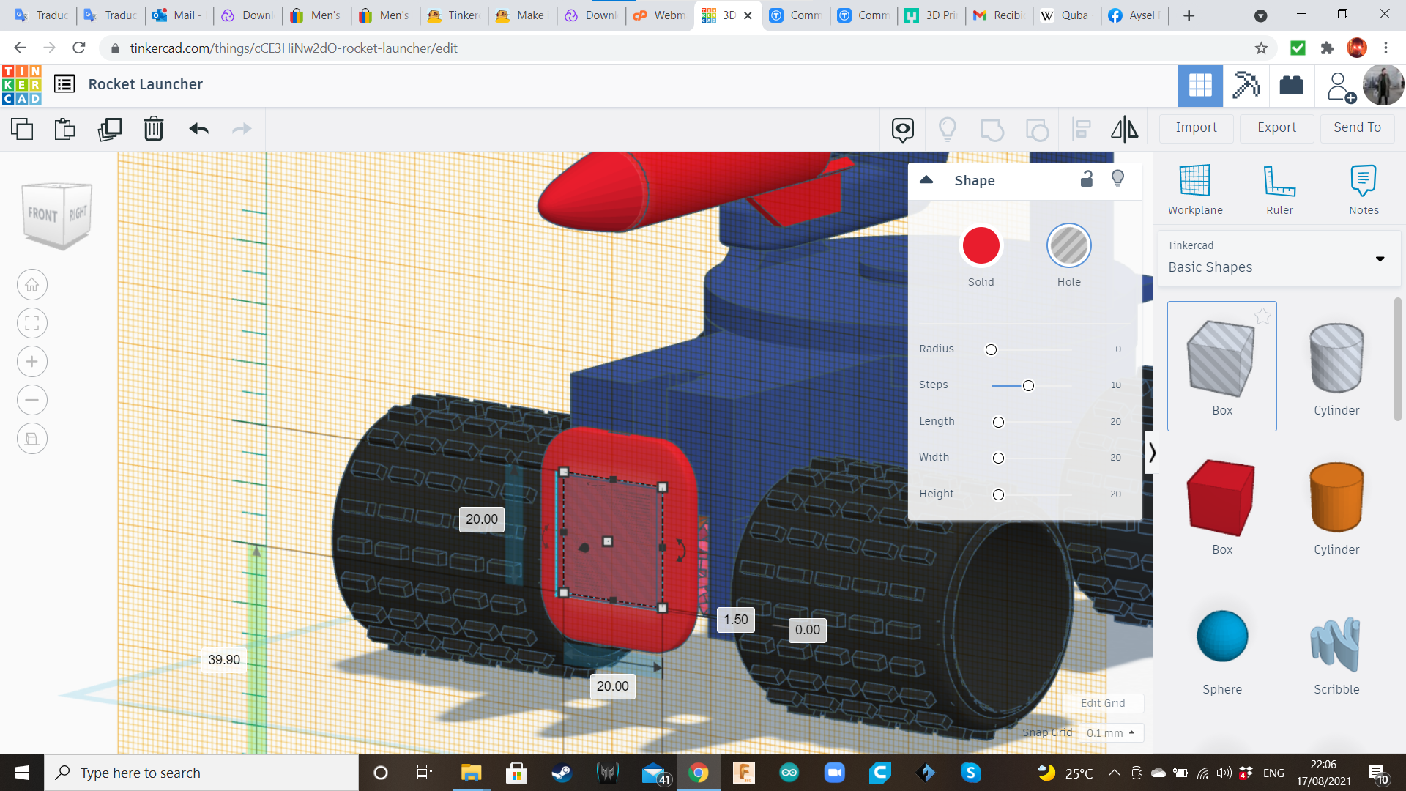Select the red solid Box shape

[x=1221, y=498]
